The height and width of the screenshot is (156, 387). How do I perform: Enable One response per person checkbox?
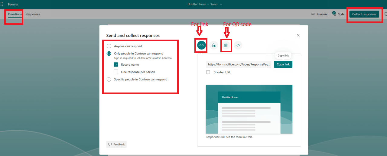[116, 72]
